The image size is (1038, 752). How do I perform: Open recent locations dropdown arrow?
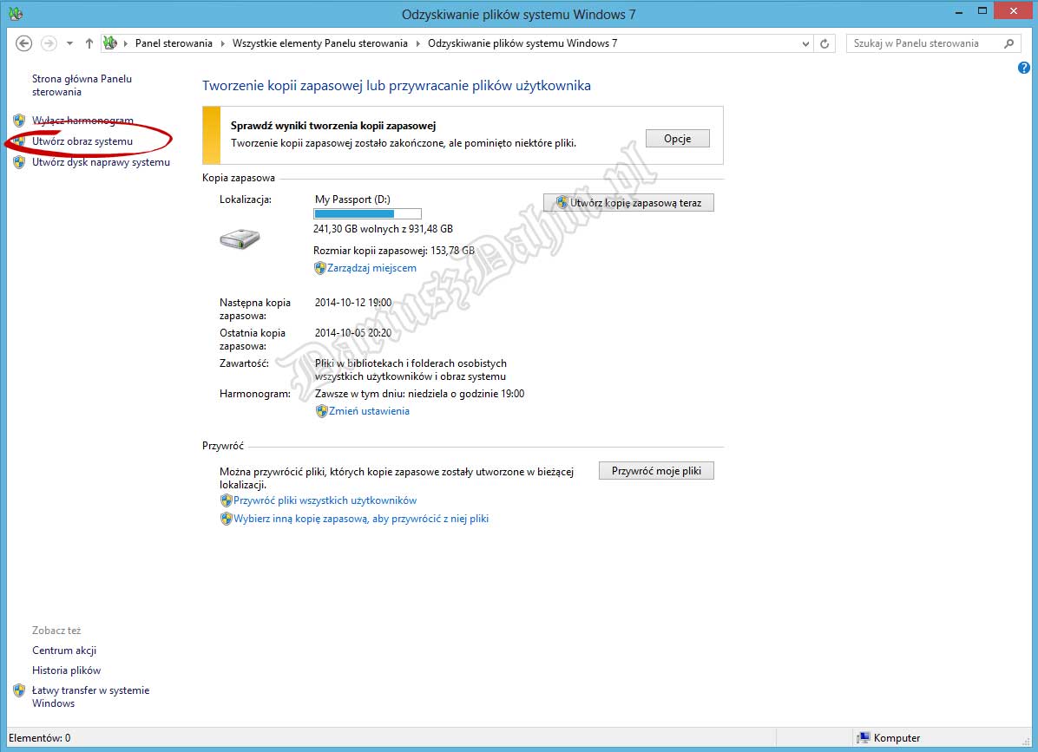coord(69,43)
